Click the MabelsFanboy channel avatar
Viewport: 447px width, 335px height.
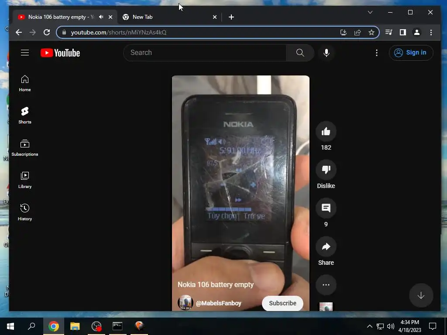click(x=185, y=303)
